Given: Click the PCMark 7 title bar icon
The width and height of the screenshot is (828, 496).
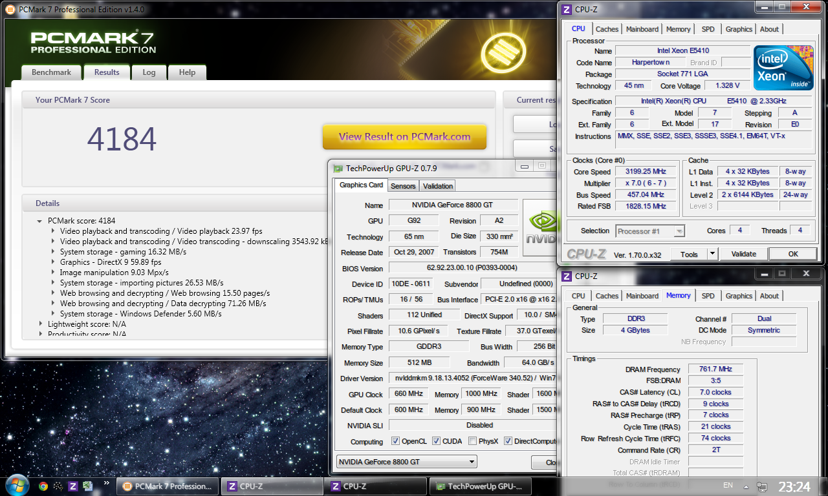Looking at the screenshot, I should coord(10,10).
